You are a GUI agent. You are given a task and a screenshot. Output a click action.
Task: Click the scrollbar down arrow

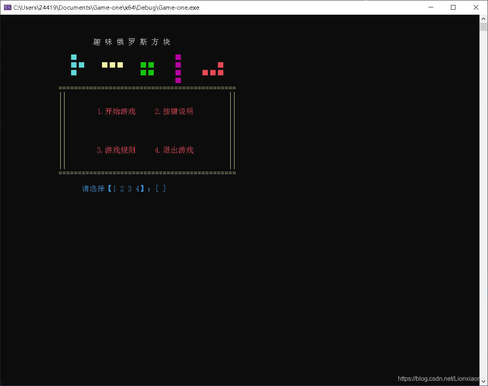[x=484, y=381]
